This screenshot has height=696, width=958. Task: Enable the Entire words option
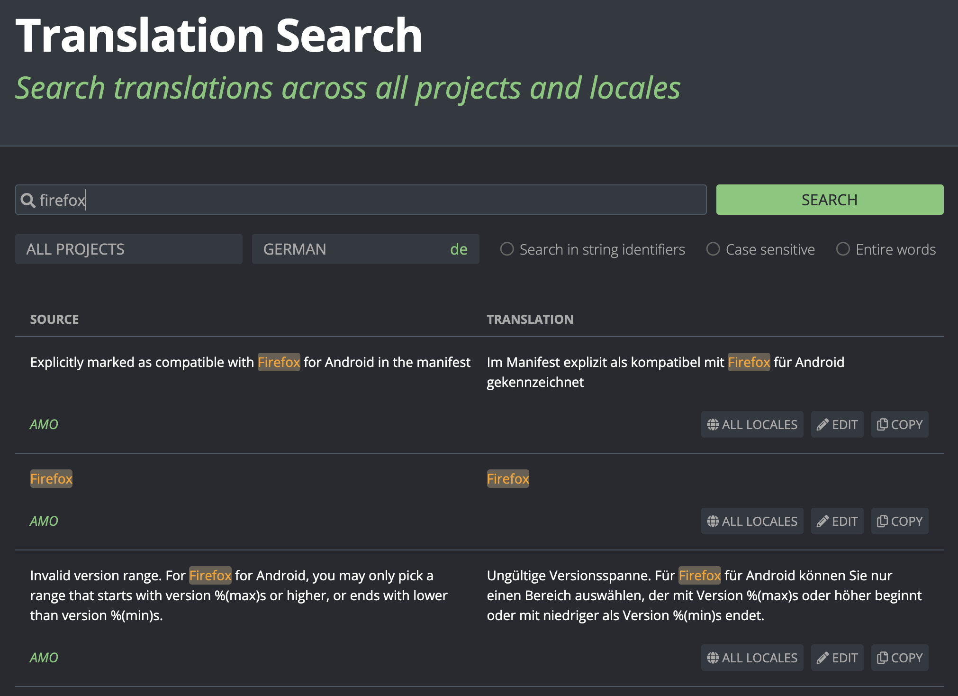[843, 249]
